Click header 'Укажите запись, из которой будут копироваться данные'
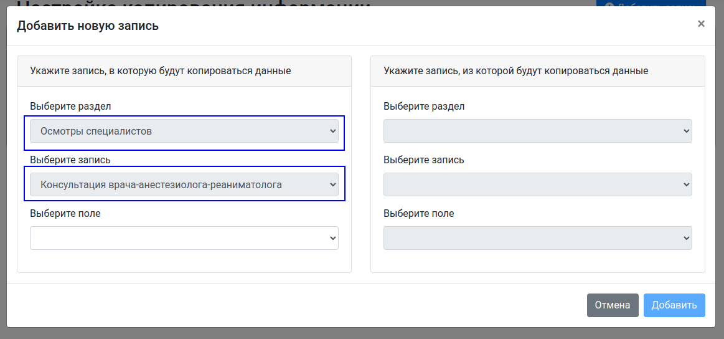The height and width of the screenshot is (339, 724). pos(516,71)
